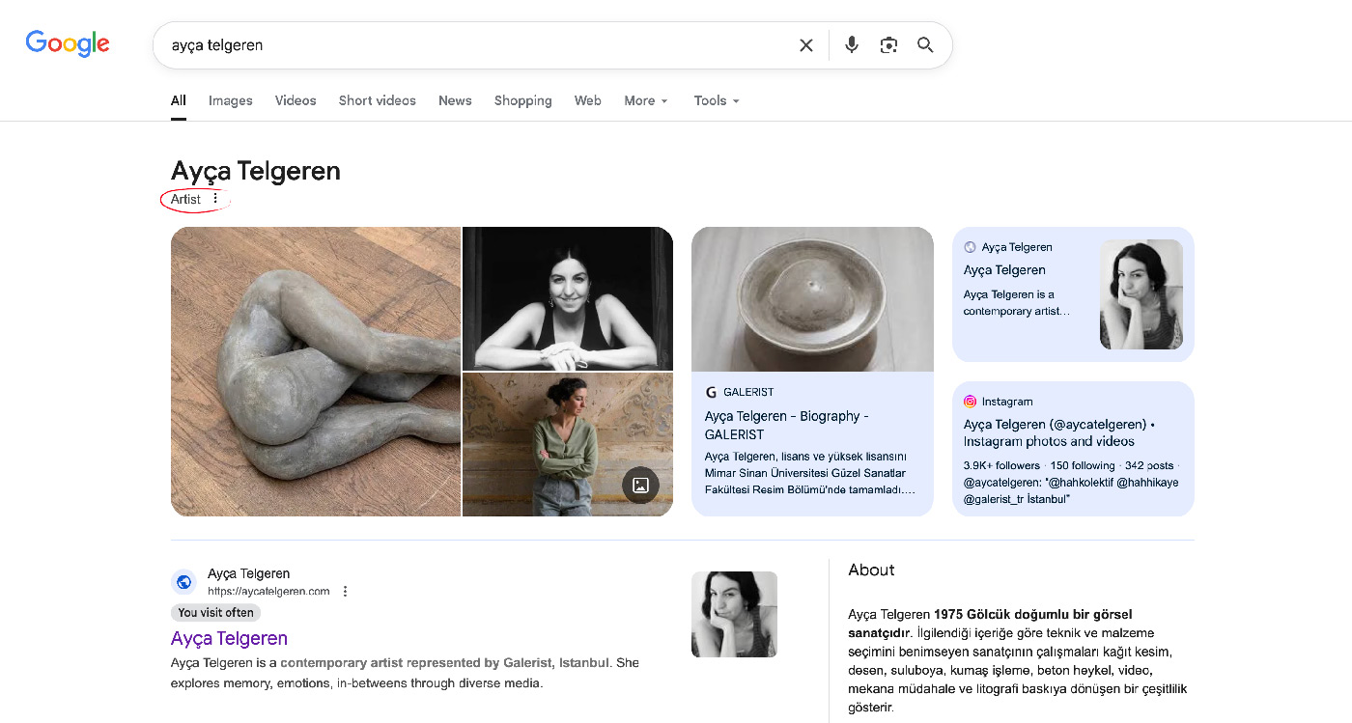1352x723 pixels.
Task: Open the Tools dropdown
Action: coord(717,100)
